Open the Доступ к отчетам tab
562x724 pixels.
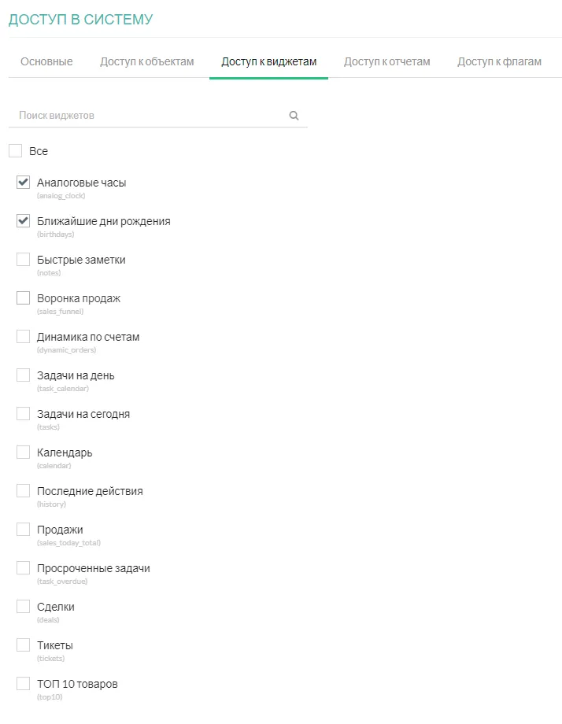386,61
